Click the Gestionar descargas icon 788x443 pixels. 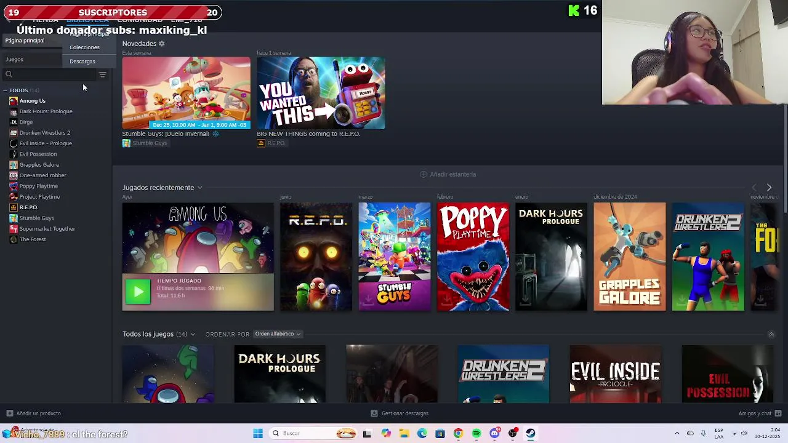pyautogui.click(x=374, y=413)
